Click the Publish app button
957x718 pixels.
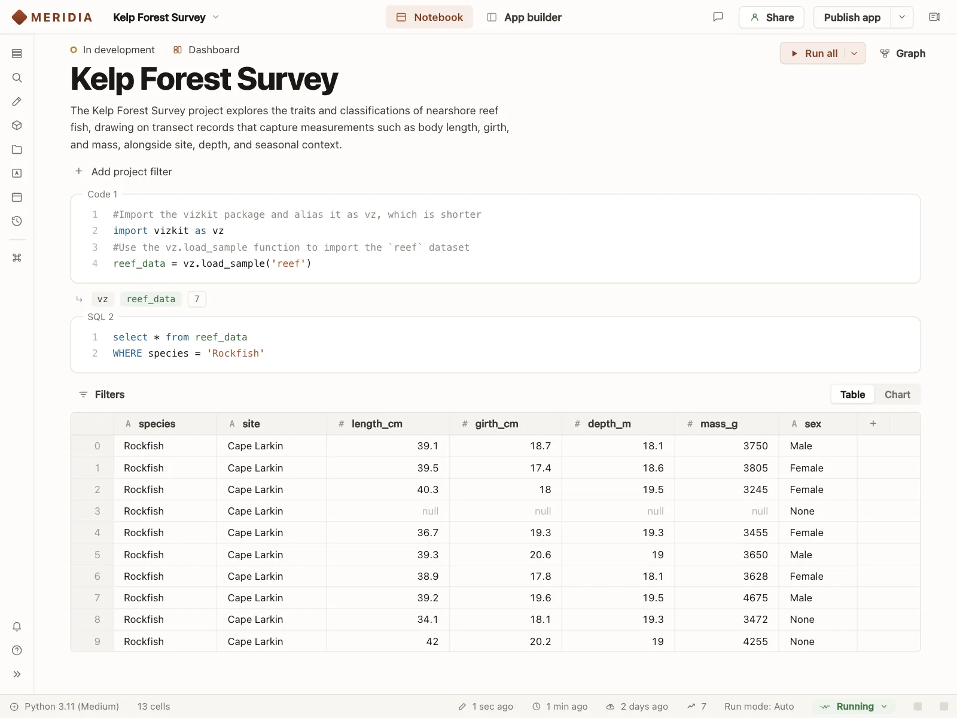[x=852, y=17]
